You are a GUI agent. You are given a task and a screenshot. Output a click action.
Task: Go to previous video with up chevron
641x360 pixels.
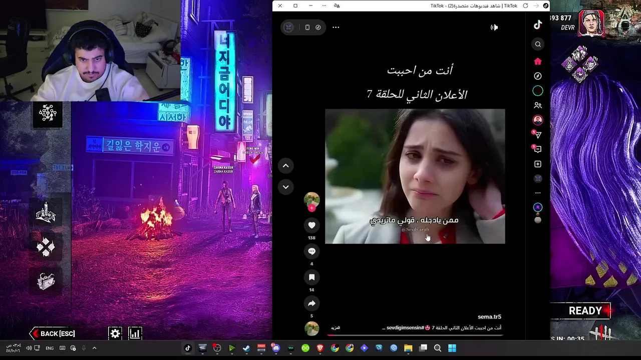pos(285,165)
